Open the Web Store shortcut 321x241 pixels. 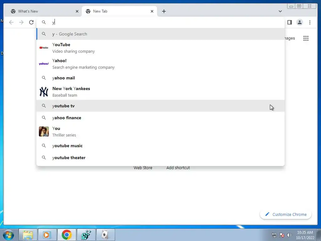143,168
